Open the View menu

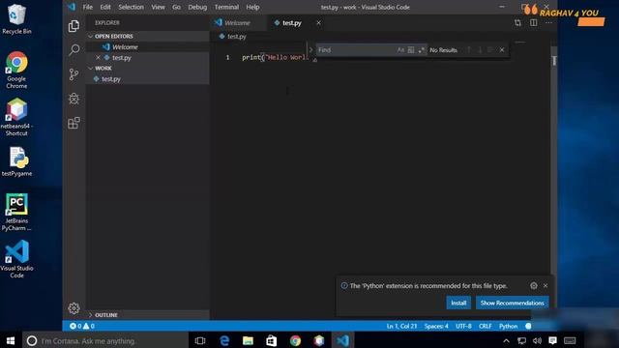[158, 7]
